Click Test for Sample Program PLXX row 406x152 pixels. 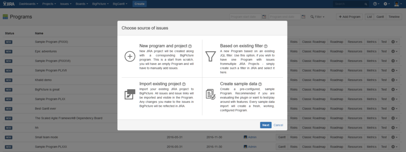384,99
